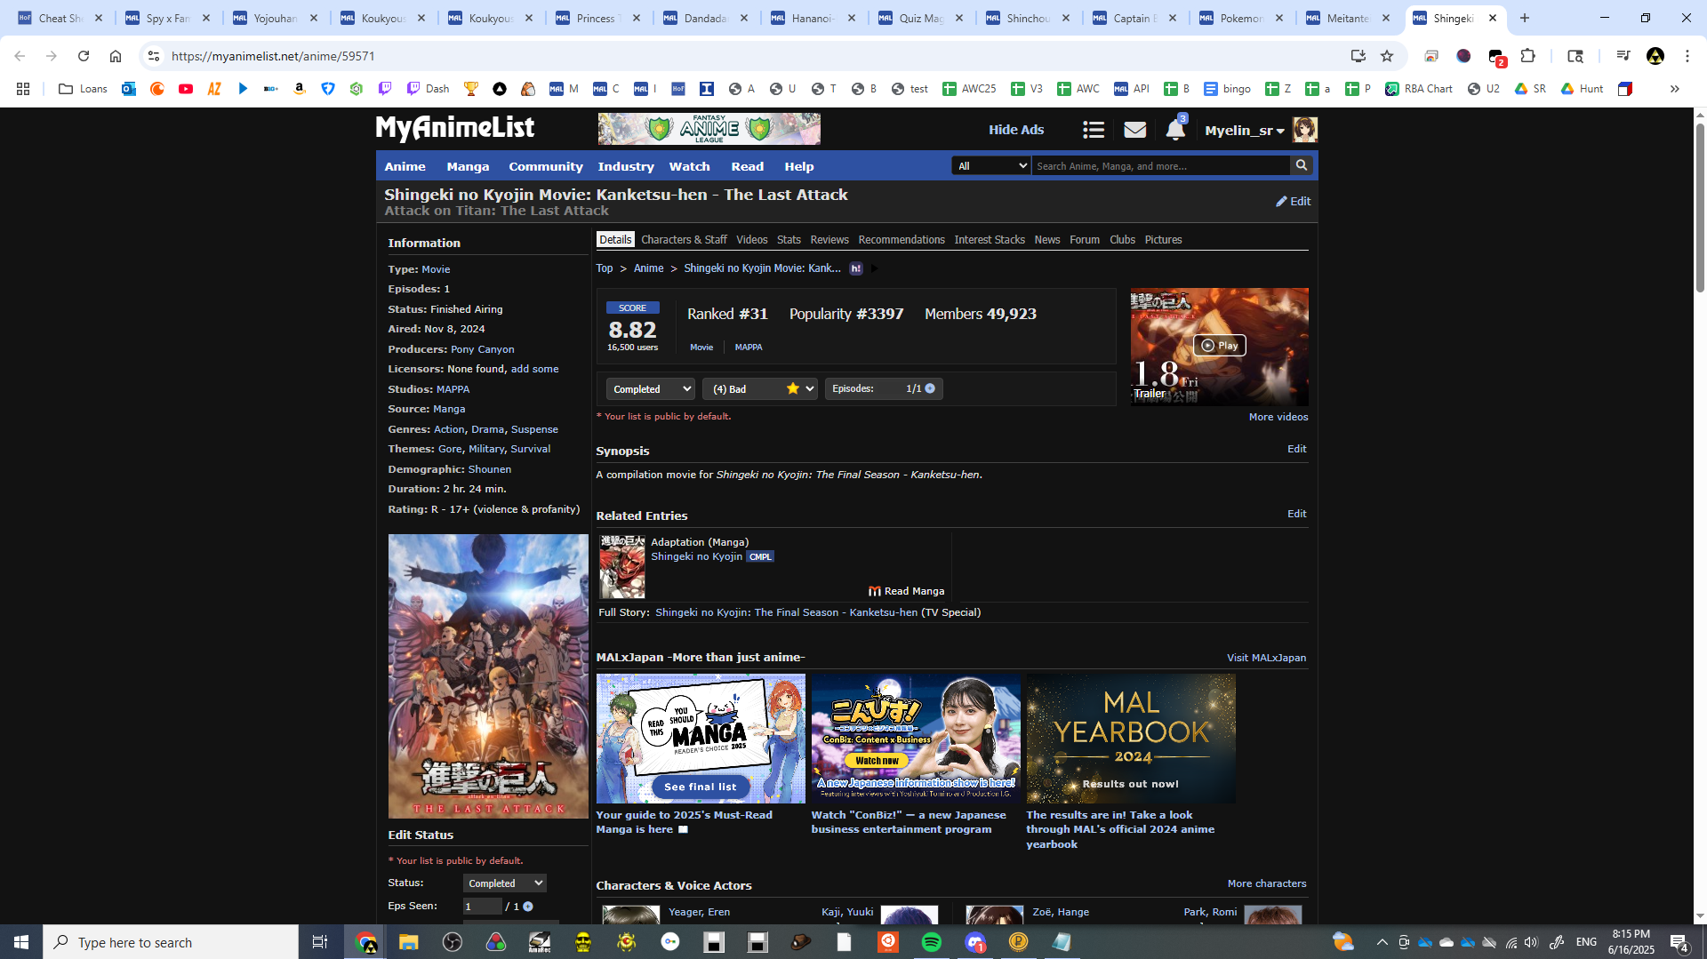
Task: Click the Synopsis Edit link
Action: point(1297,449)
